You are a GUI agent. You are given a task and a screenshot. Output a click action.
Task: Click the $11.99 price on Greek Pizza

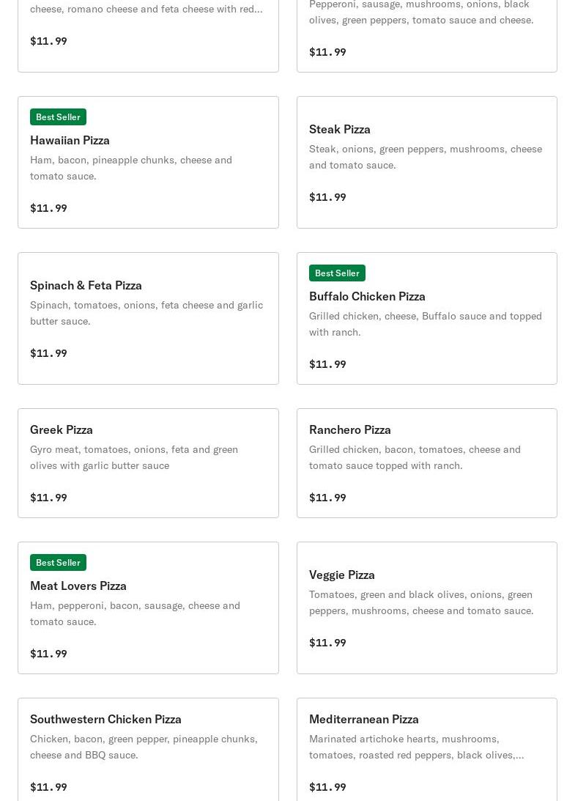click(x=48, y=498)
